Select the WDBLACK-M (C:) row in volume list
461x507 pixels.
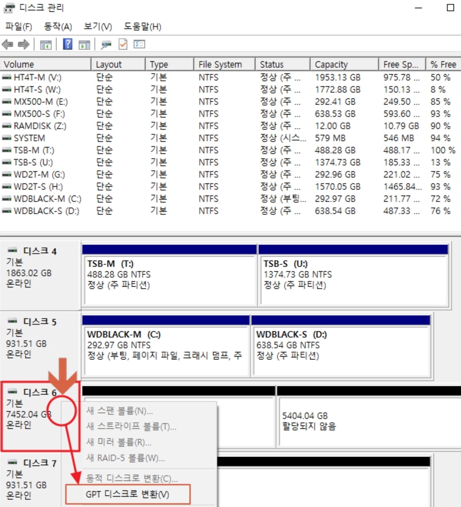(x=47, y=199)
